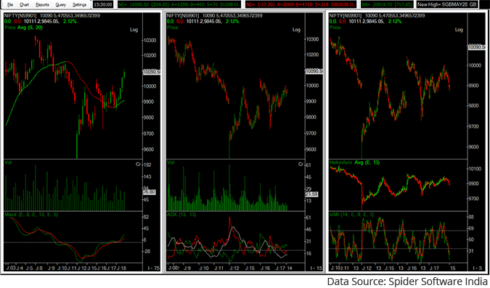490x288 pixels.
Task: Click the 21.59 volume marker
Action: [311, 194]
